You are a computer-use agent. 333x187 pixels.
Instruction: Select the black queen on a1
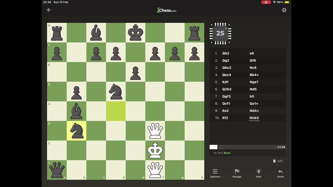(x=57, y=170)
